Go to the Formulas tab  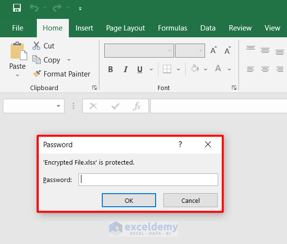click(x=173, y=28)
